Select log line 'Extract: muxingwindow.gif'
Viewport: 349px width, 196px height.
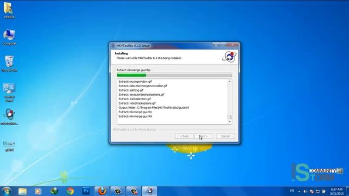pos(135,82)
